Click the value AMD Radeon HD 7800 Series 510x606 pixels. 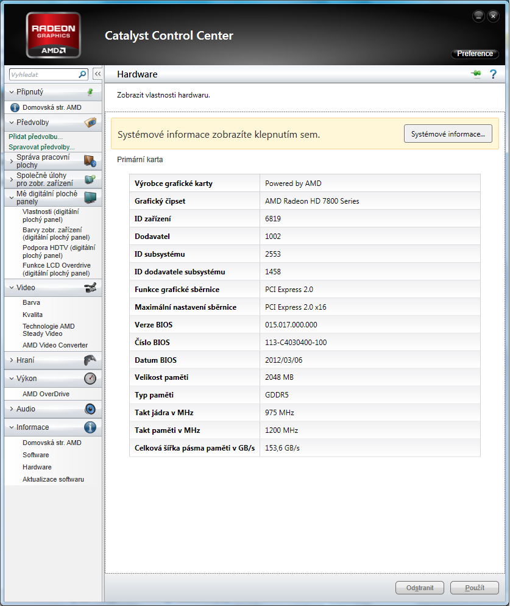[312, 201]
